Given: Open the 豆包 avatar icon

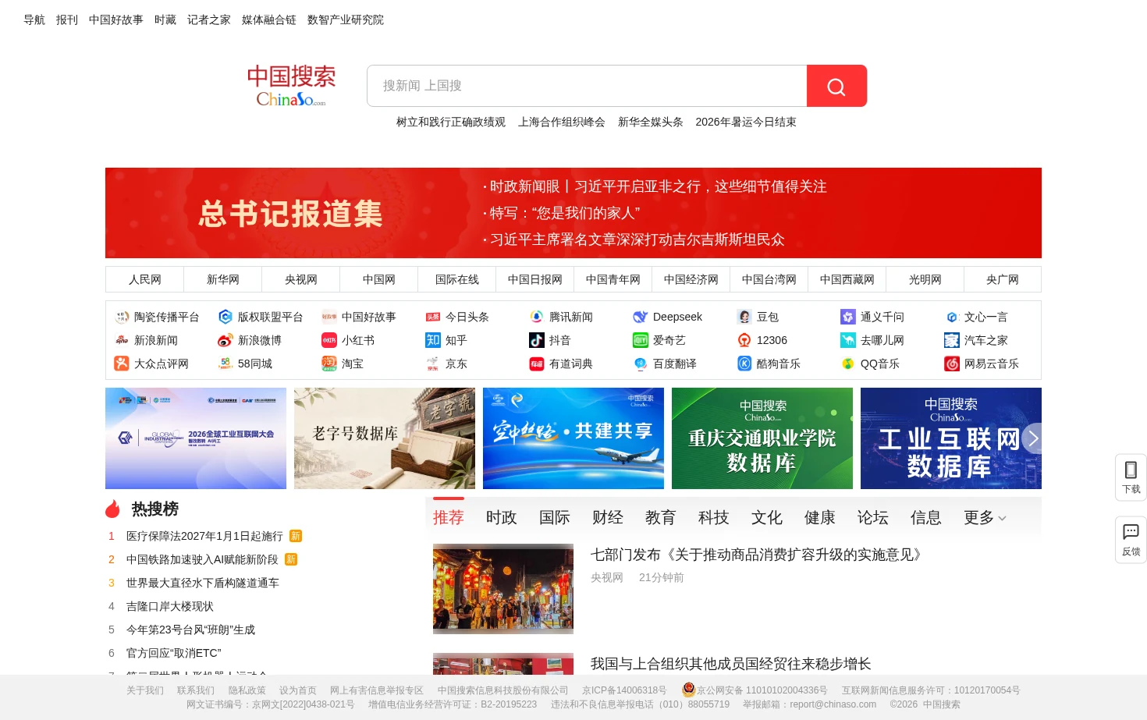Looking at the screenshot, I should click(744, 317).
